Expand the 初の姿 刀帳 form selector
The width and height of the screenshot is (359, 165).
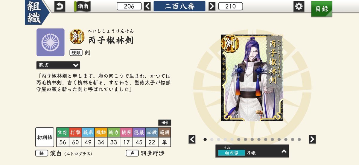click(x=252, y=151)
